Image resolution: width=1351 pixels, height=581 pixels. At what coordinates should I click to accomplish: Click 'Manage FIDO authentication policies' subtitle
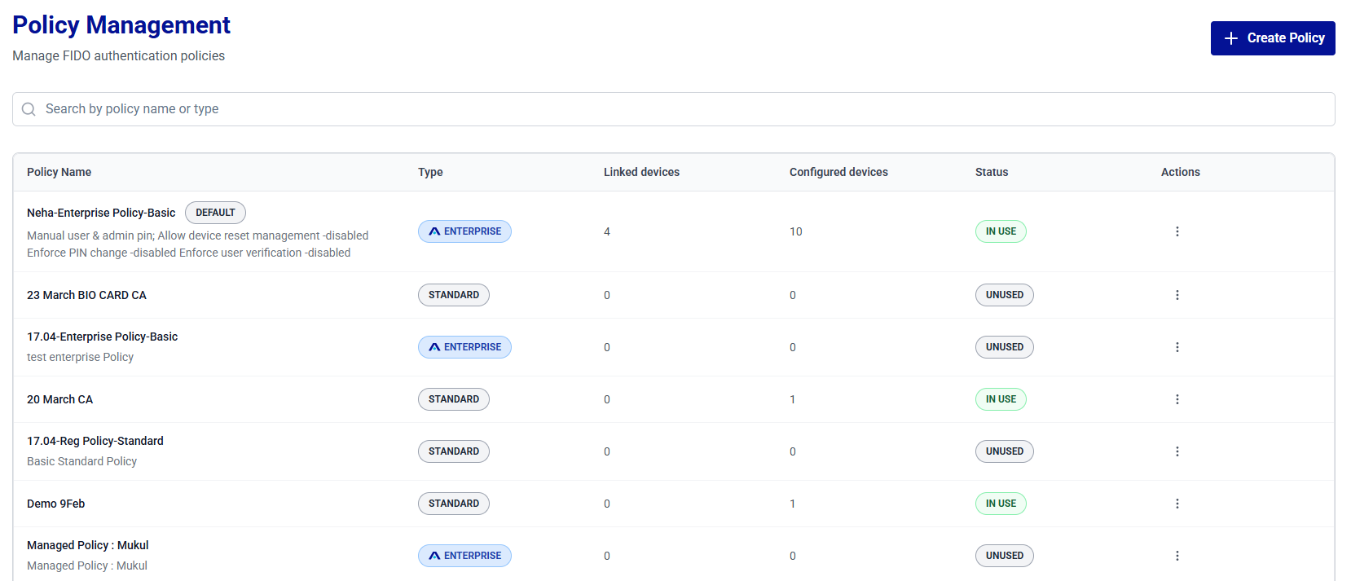tap(118, 56)
